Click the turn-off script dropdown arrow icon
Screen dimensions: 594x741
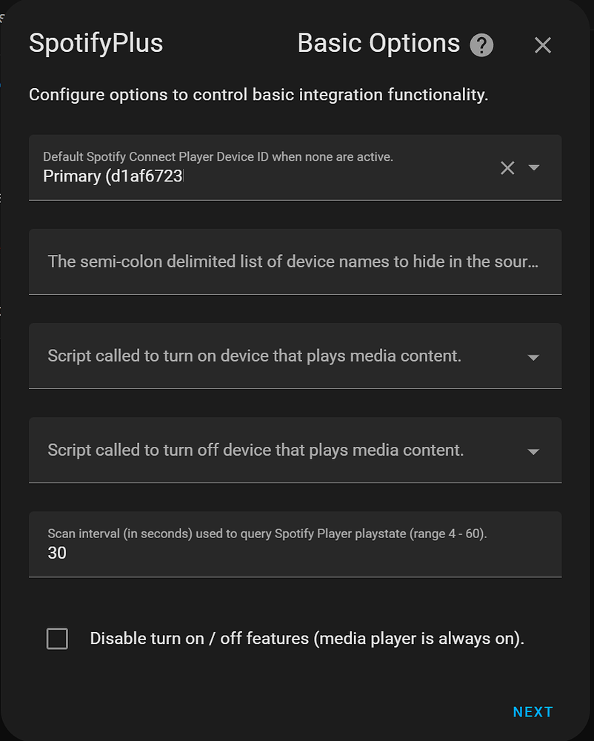tap(534, 451)
